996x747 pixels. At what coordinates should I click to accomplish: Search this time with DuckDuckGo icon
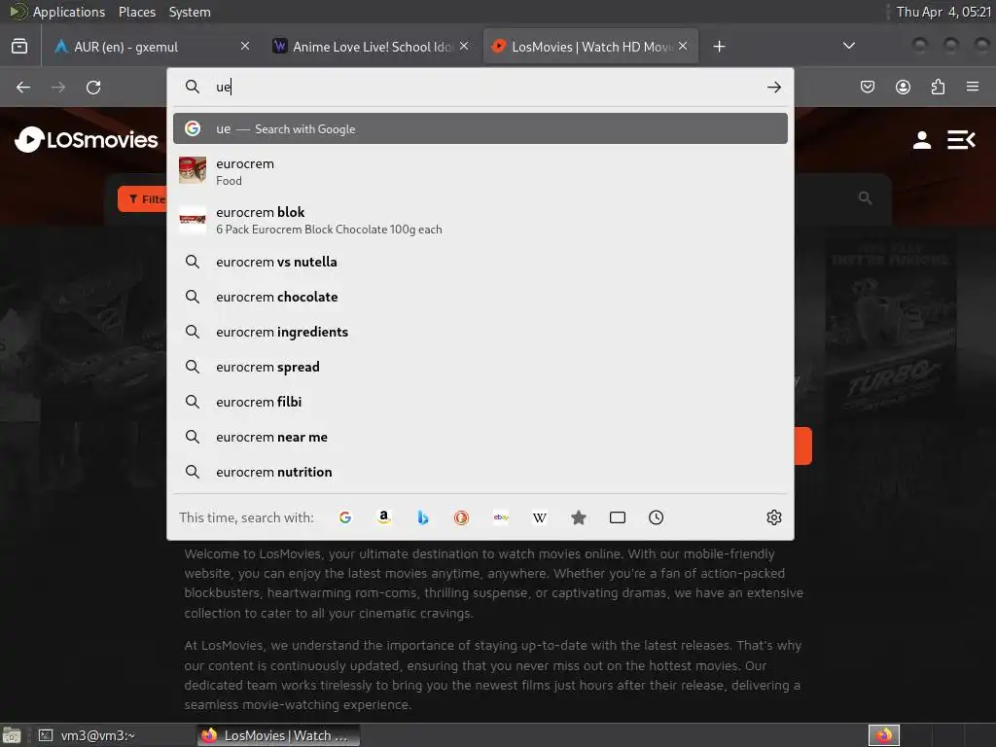[461, 517]
